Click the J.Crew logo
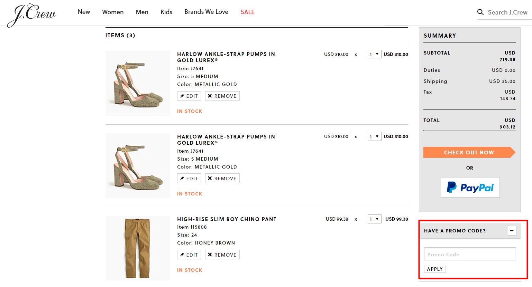This screenshot has height=287, width=532. pos(31,15)
